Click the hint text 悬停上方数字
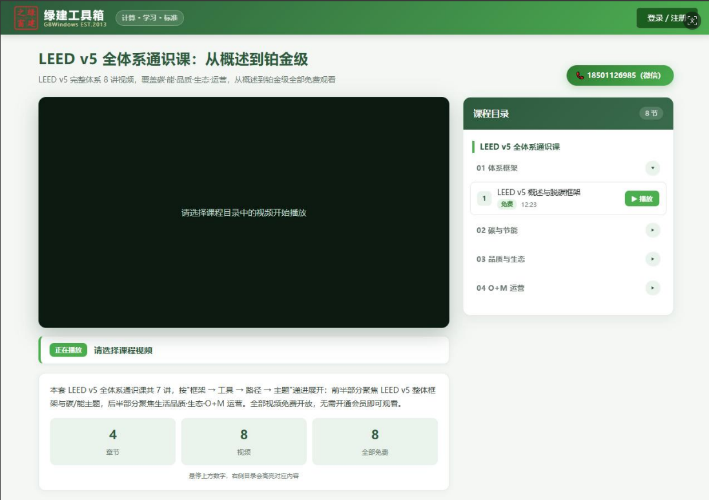Image resolution: width=709 pixels, height=500 pixels. (243, 475)
